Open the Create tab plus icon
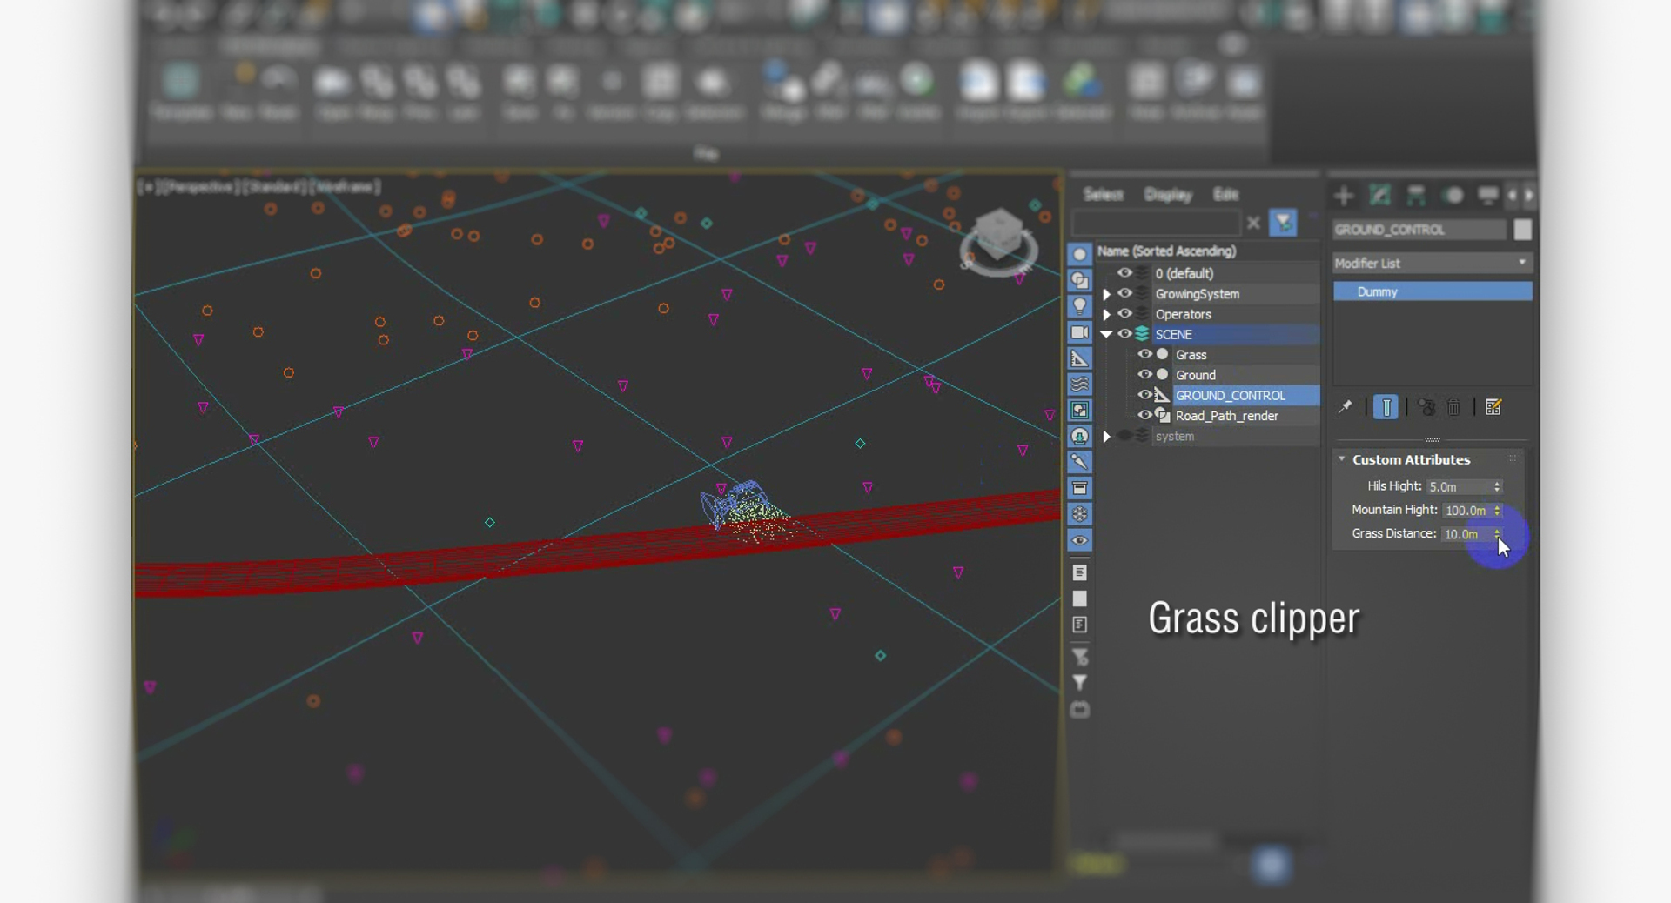The height and width of the screenshot is (903, 1671). point(1344,196)
